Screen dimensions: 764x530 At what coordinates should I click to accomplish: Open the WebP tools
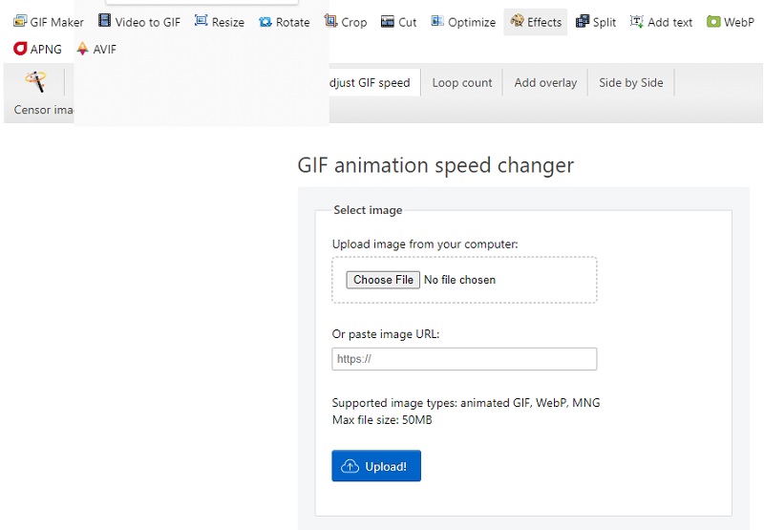[x=730, y=22]
